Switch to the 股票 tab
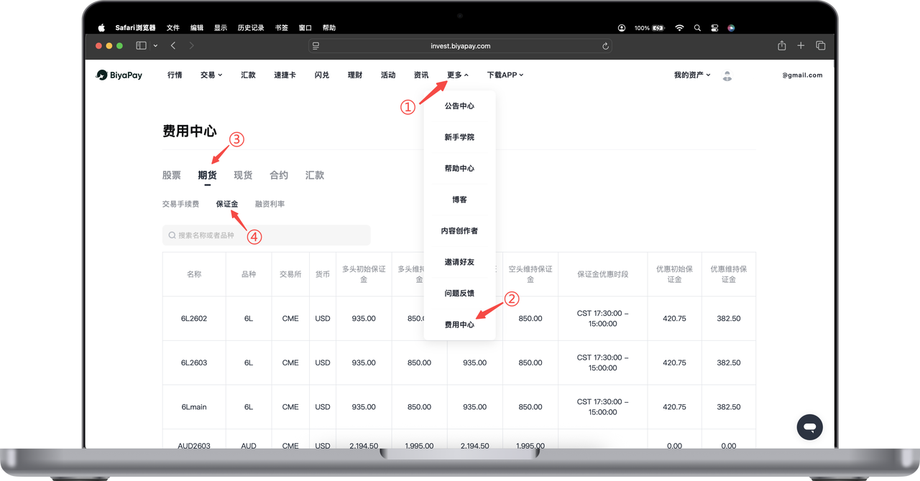The height and width of the screenshot is (481, 920). pyautogui.click(x=172, y=175)
